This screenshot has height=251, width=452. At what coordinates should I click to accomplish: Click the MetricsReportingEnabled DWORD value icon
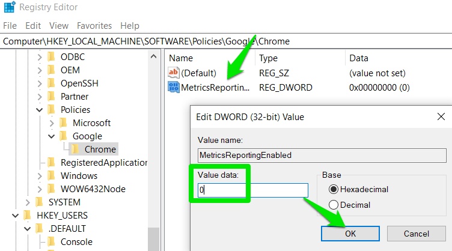click(x=174, y=88)
